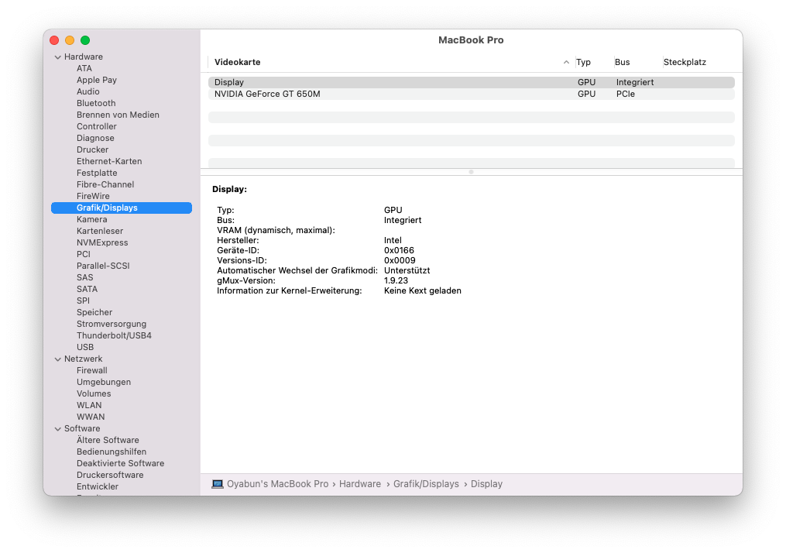
Task: Select the Display row in the table
Action: 471,82
